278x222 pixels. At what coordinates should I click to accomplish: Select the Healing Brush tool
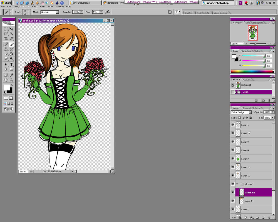pos(6,44)
